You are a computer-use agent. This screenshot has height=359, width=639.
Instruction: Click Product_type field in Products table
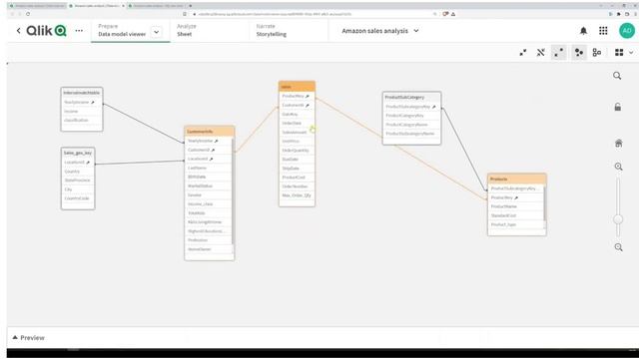(515, 224)
